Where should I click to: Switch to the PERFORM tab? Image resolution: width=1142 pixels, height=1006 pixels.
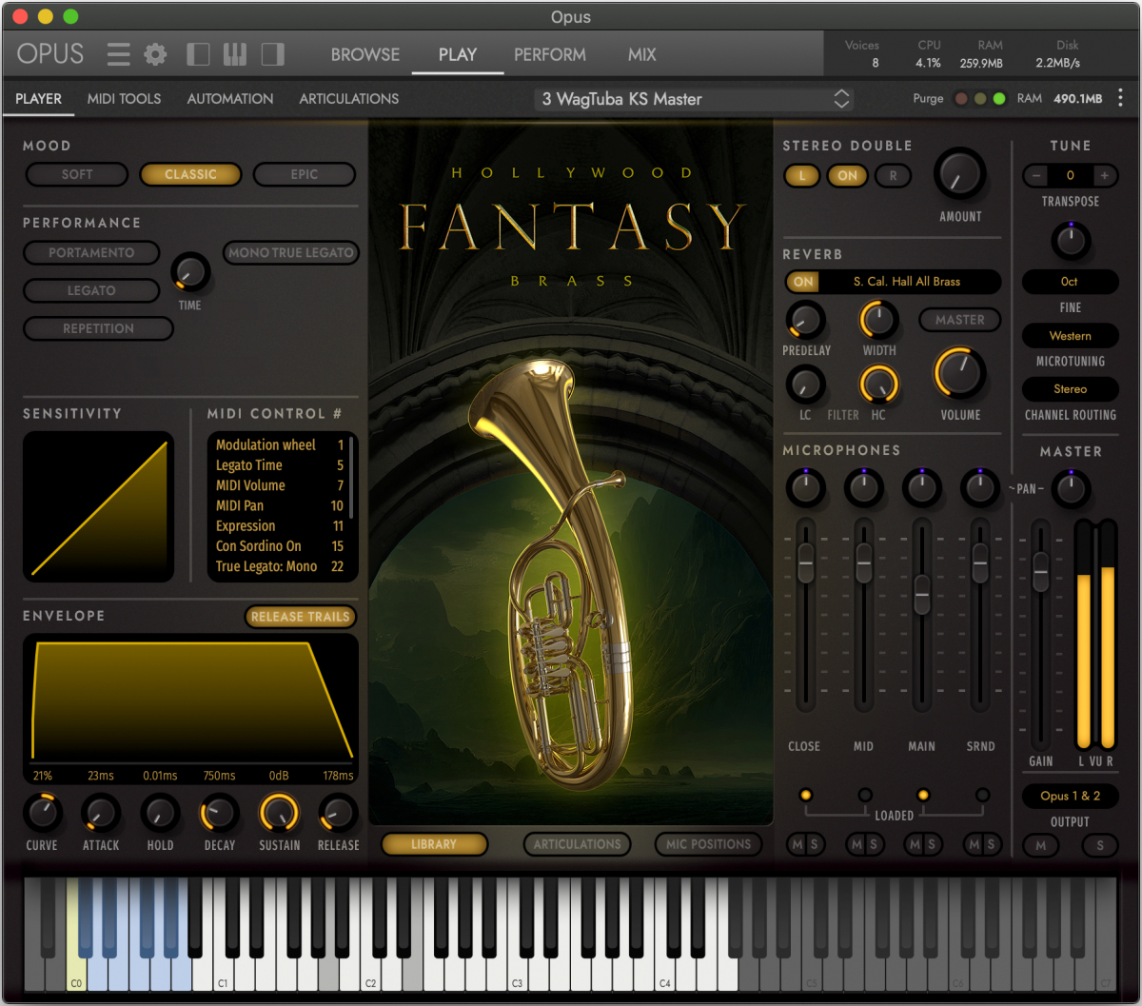tap(549, 54)
